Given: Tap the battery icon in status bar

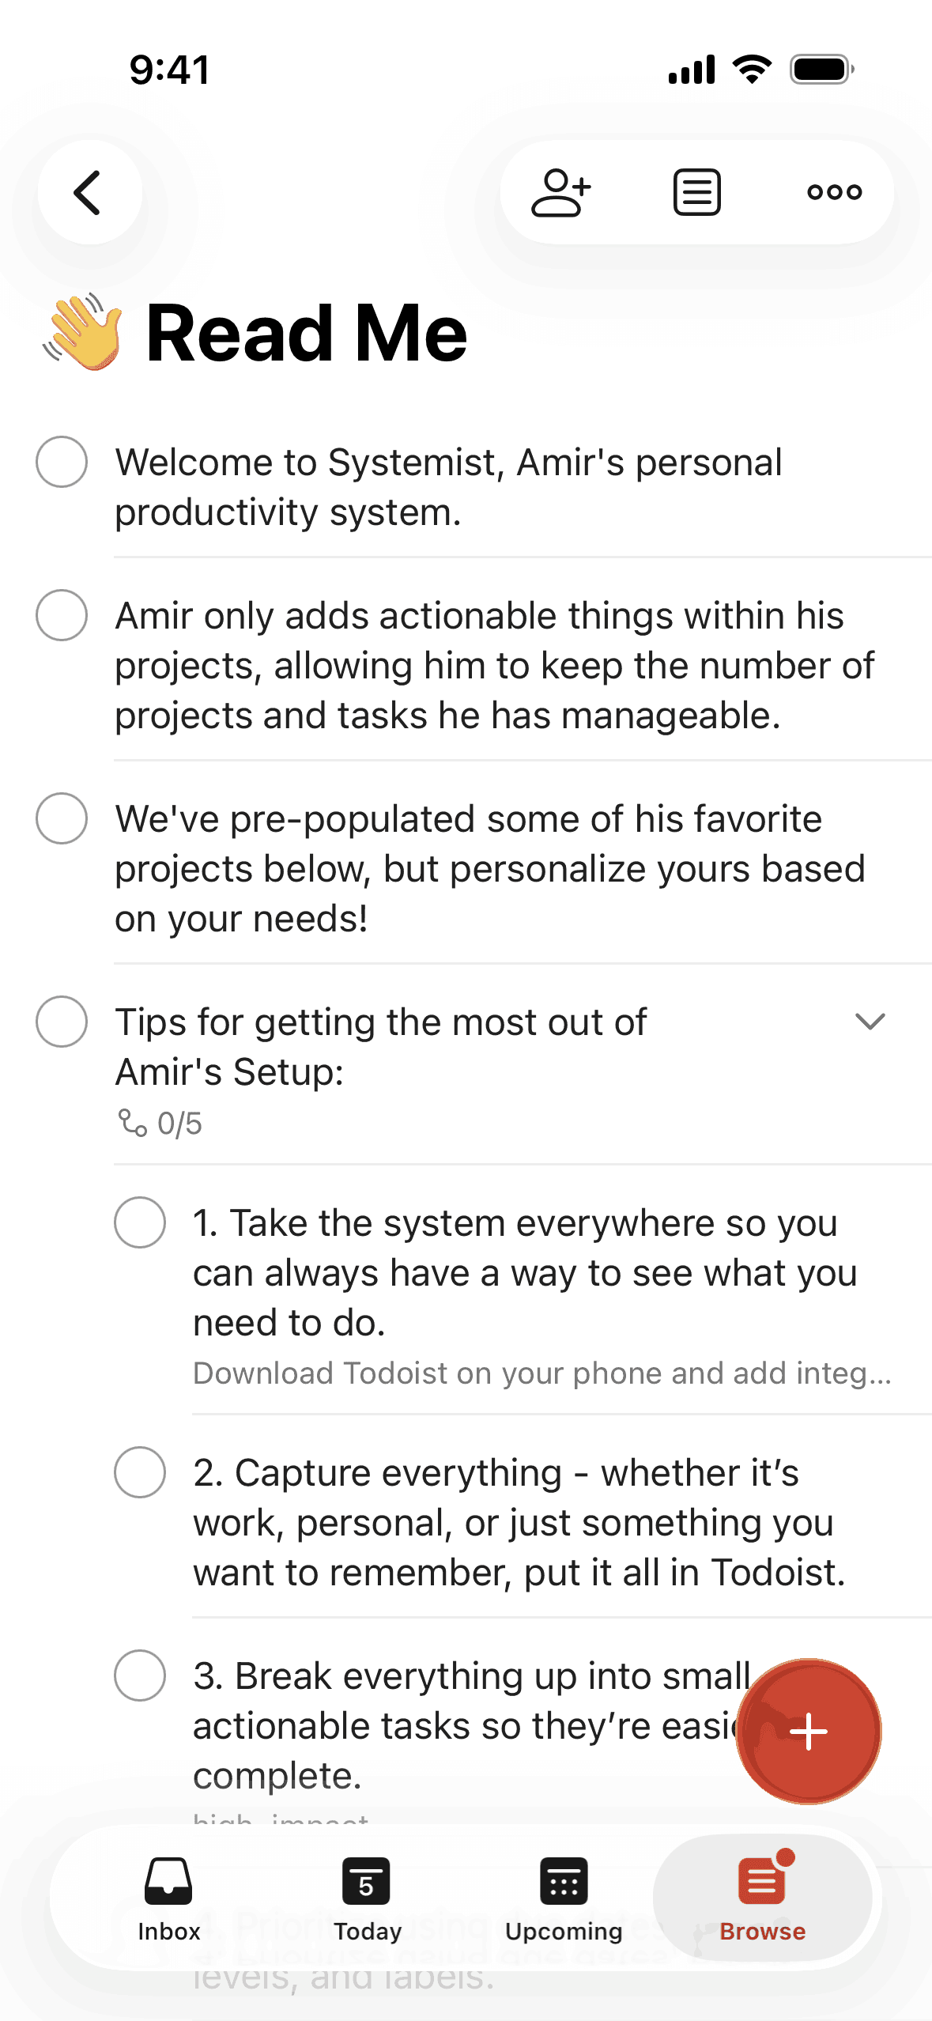Looking at the screenshot, I should (x=821, y=70).
